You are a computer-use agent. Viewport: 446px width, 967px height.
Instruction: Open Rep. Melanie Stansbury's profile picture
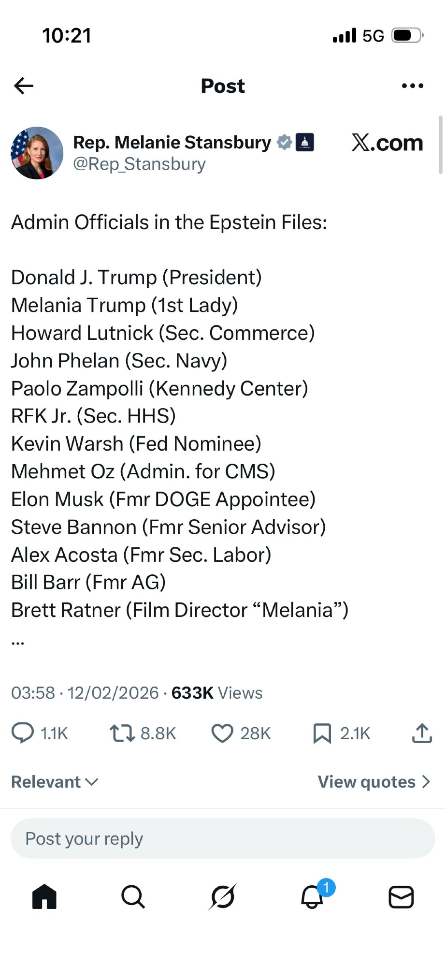37,153
